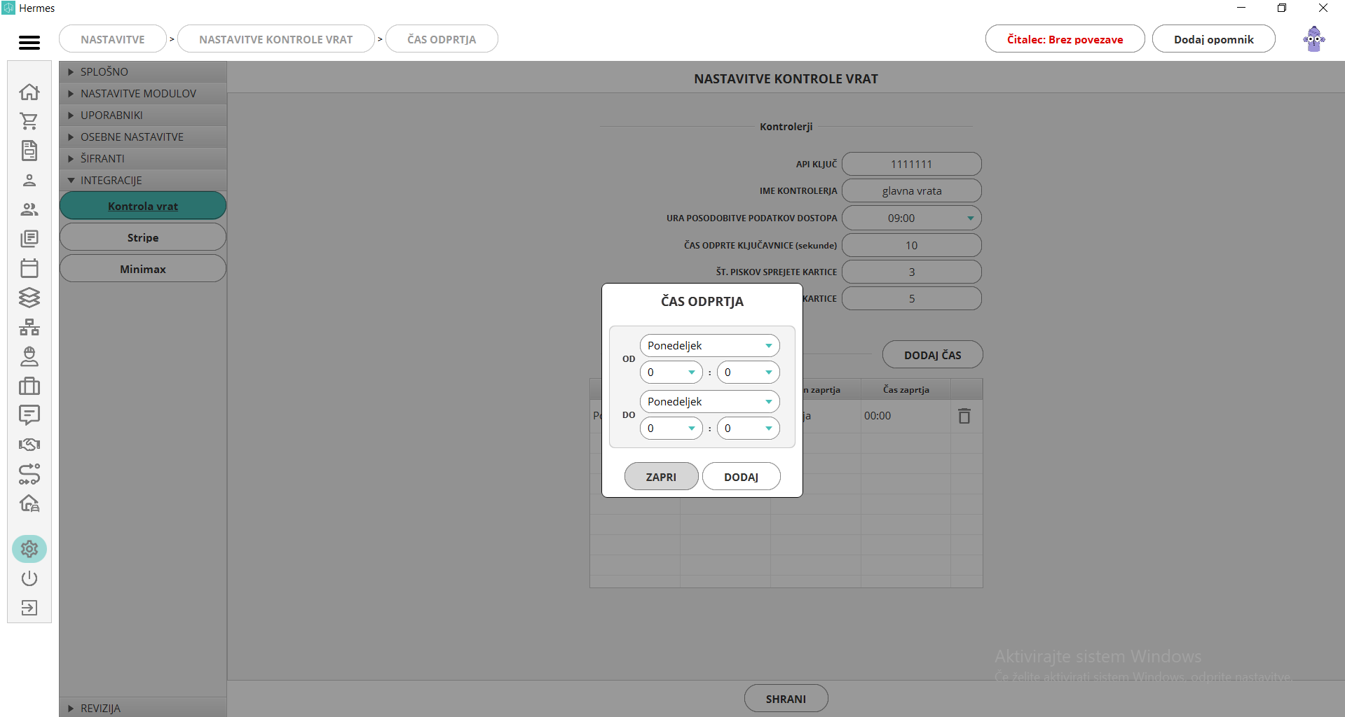Click the 00:00 table cell

coord(906,416)
